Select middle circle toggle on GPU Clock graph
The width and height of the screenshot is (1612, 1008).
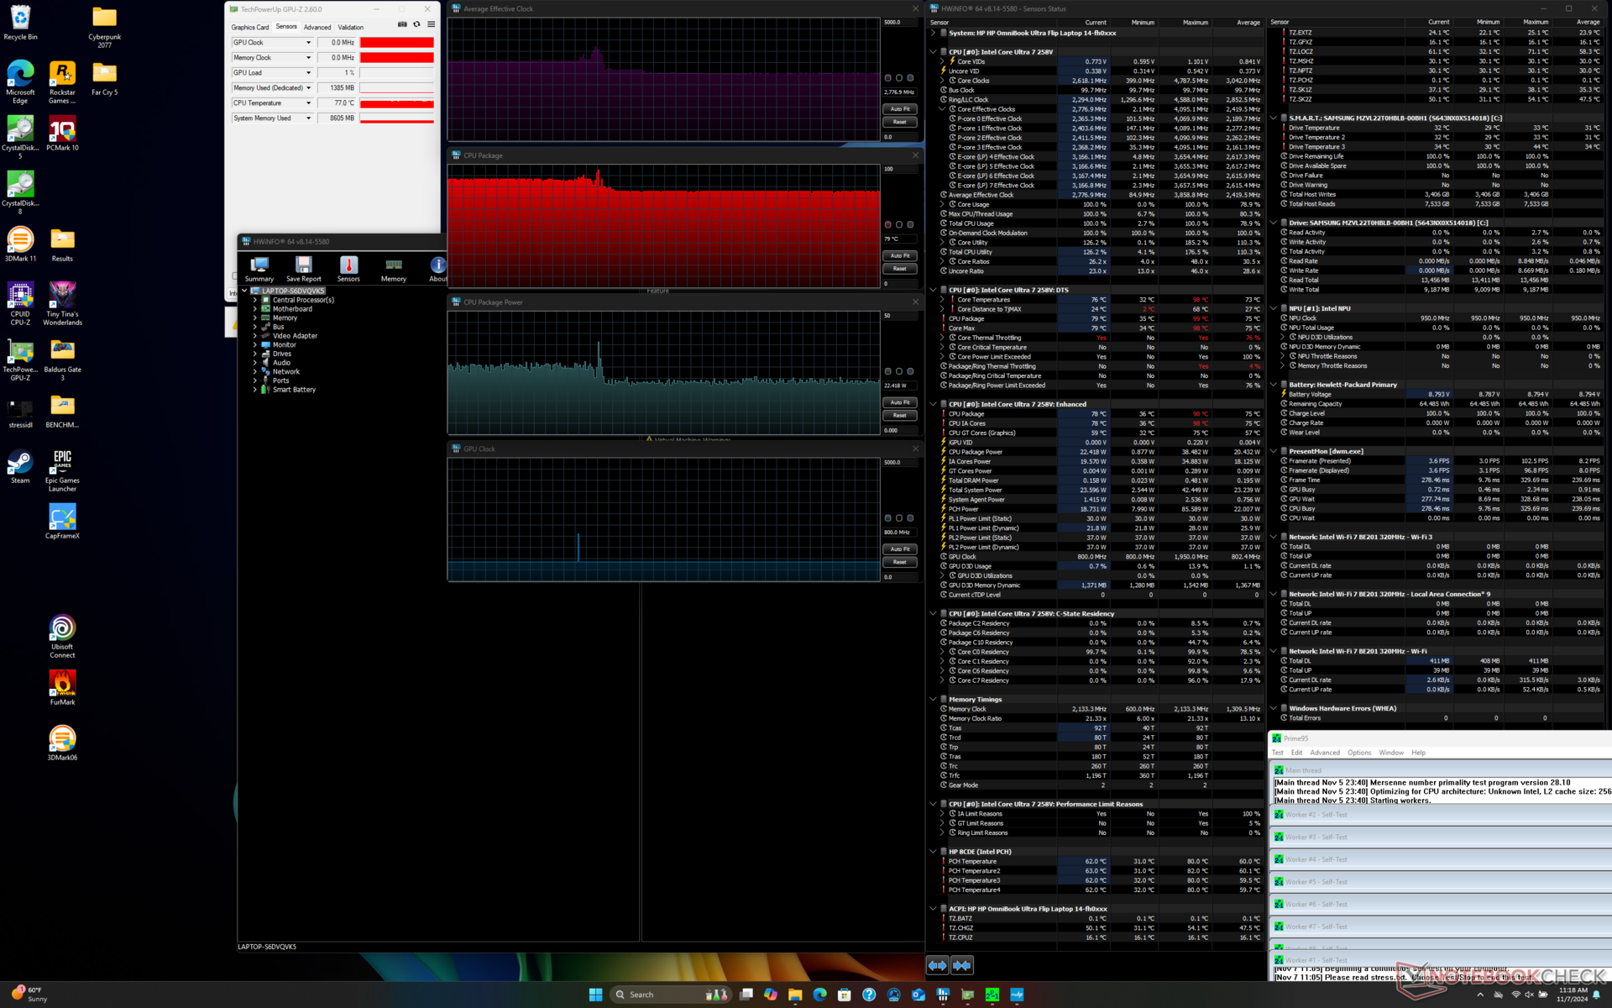pyautogui.click(x=899, y=518)
